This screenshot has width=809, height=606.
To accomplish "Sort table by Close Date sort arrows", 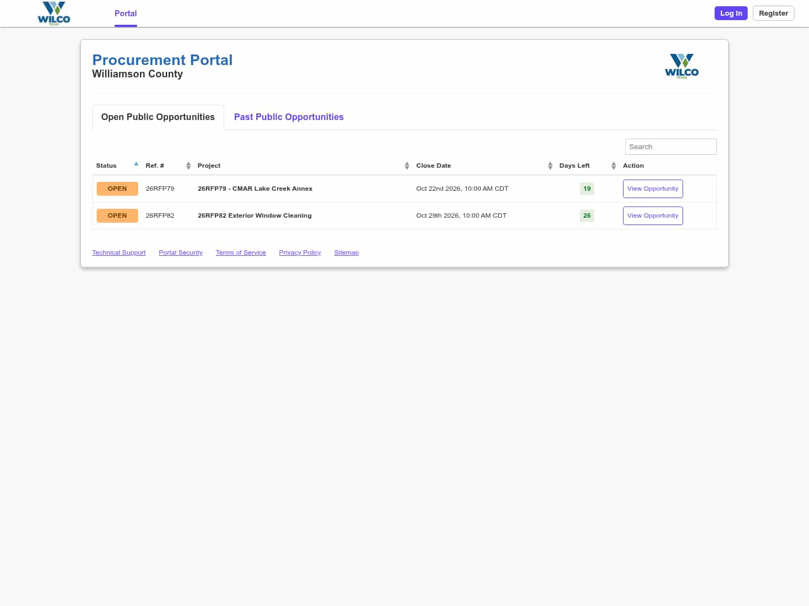I will [550, 166].
